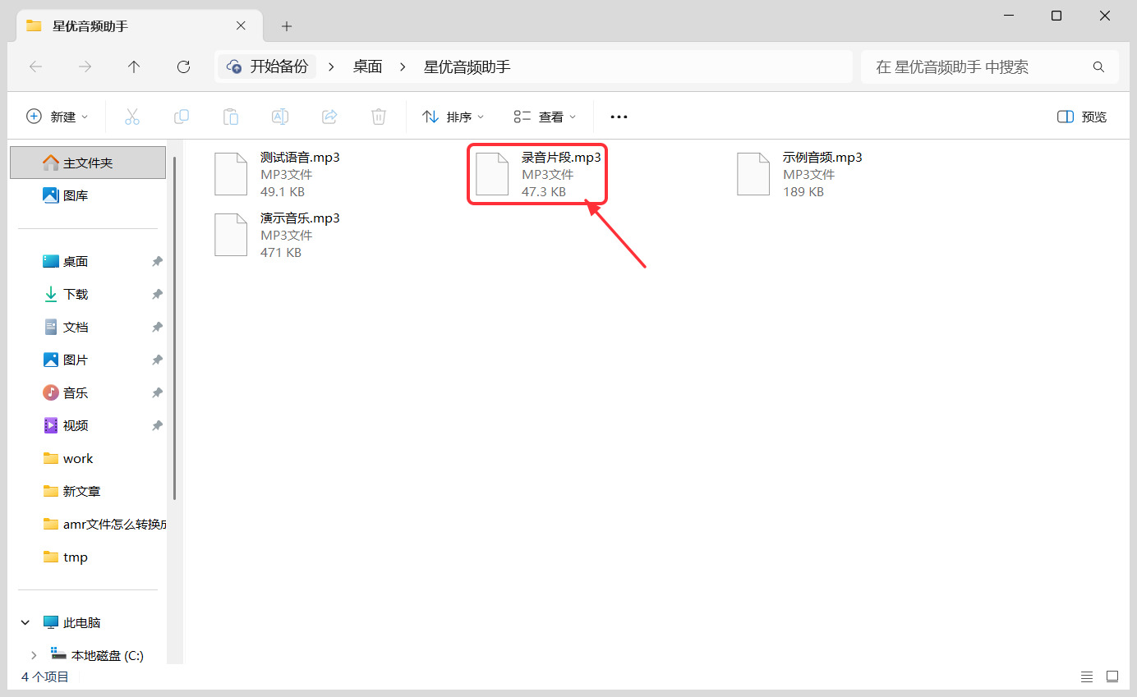This screenshot has width=1137, height=697.
Task: Click chevron before 桌面 in address bar
Action: point(331,66)
